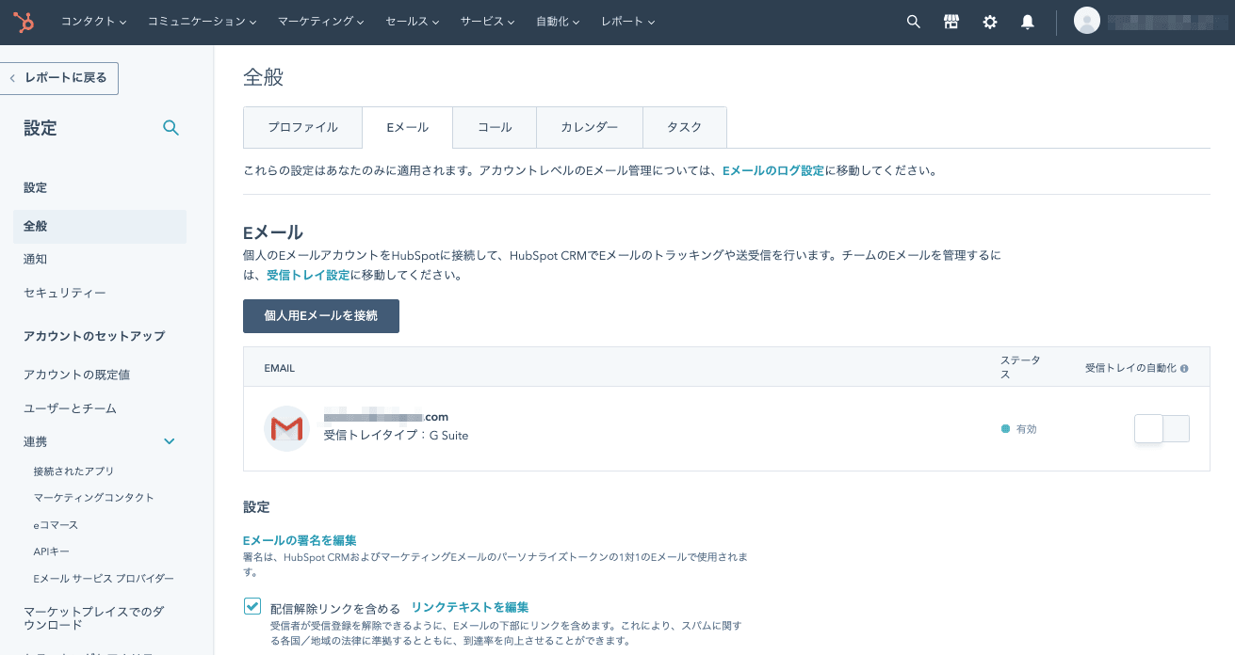Viewport: 1235px width, 655px height.
Task: Click the EMAIL column header
Action: pos(279,369)
